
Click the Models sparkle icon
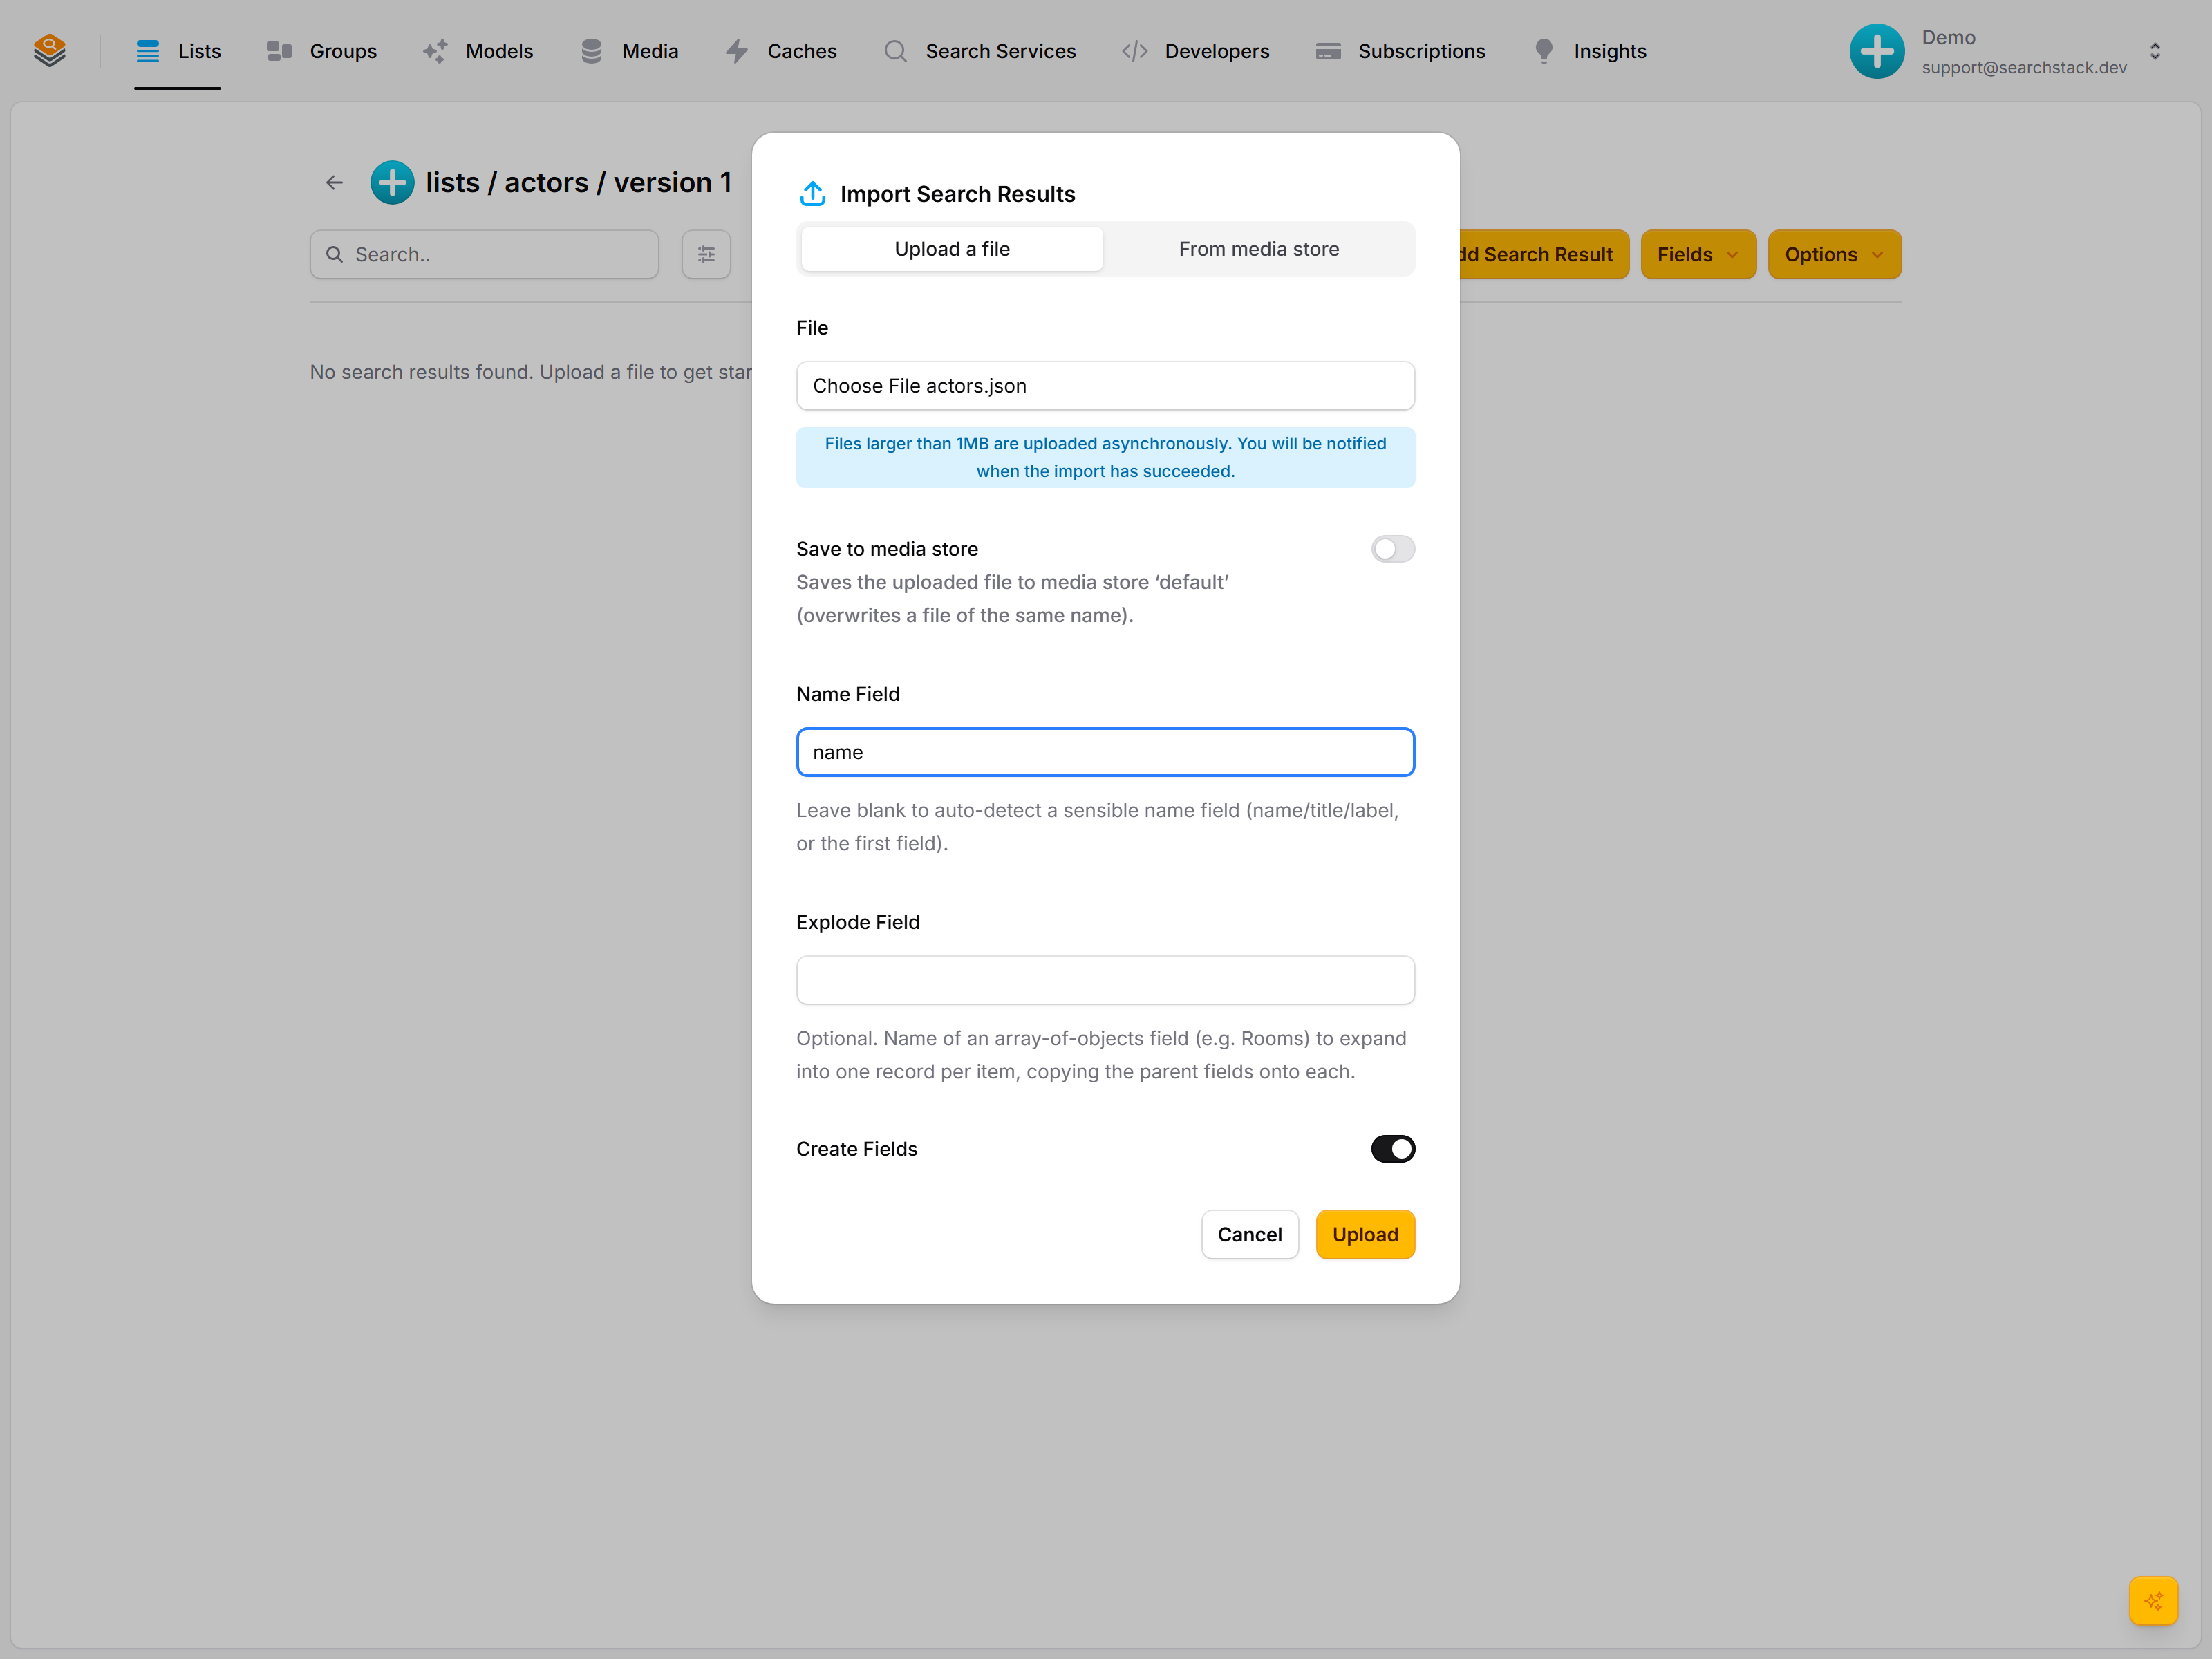435,51
